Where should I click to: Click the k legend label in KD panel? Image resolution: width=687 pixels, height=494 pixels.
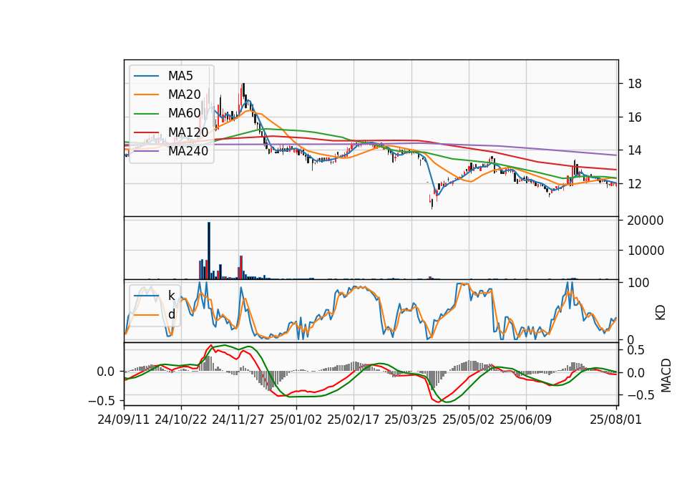172,296
